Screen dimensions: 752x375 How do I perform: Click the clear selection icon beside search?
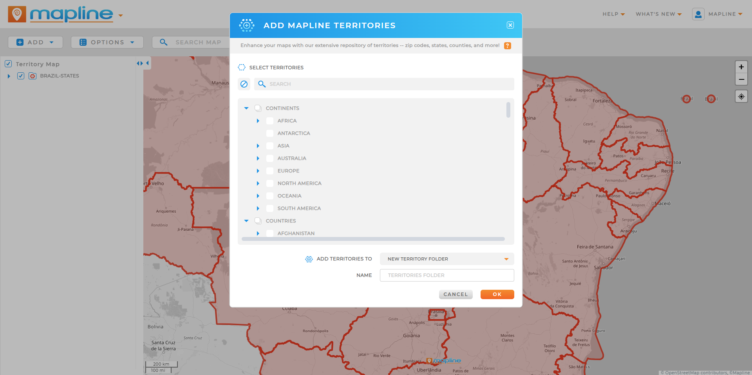pos(244,84)
